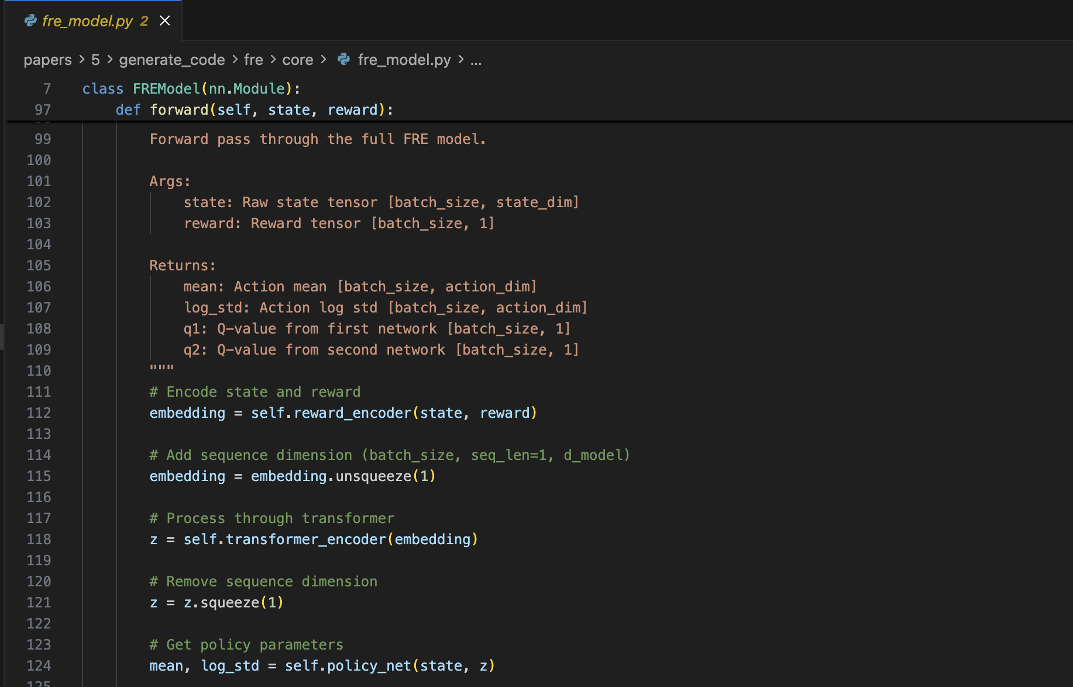Click the '5' folder in the breadcrumb
Screen dimensions: 1073x687
(95, 60)
